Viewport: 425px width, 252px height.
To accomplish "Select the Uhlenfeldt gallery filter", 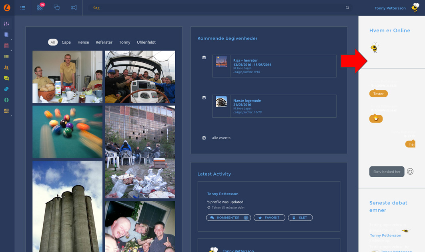I will pos(146,42).
